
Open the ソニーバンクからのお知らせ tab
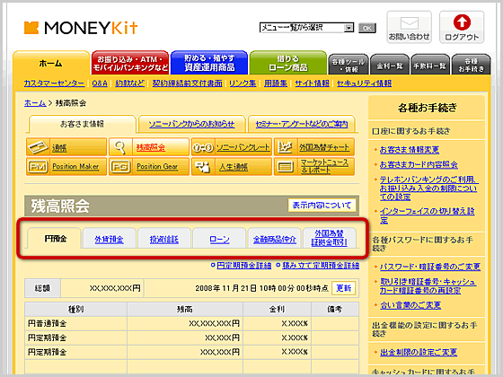(191, 125)
